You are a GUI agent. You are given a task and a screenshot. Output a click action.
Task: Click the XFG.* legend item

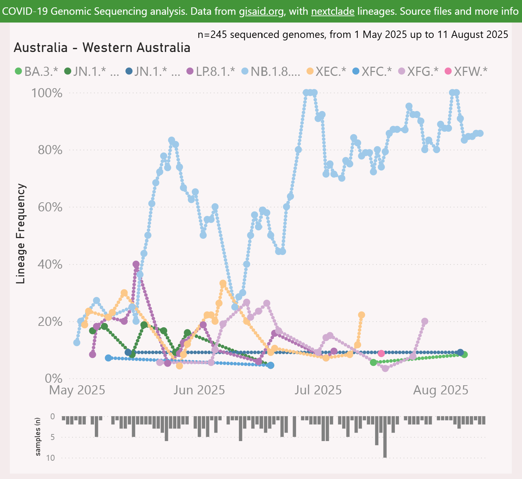pos(422,71)
